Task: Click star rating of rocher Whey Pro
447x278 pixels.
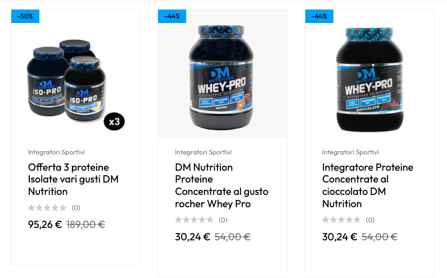Action: pyautogui.click(x=194, y=220)
